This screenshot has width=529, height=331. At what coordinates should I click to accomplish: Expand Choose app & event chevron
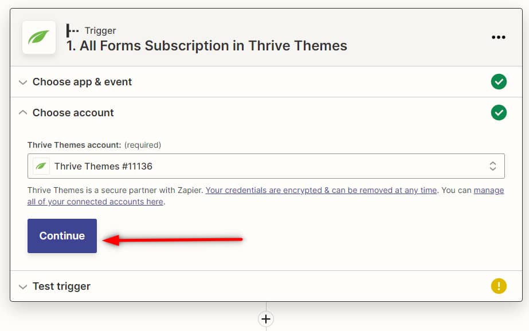pyautogui.click(x=23, y=82)
